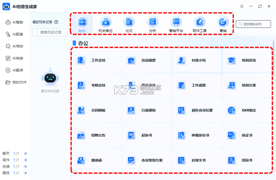
Task: Open the 起诉书 template
Action: point(146,135)
